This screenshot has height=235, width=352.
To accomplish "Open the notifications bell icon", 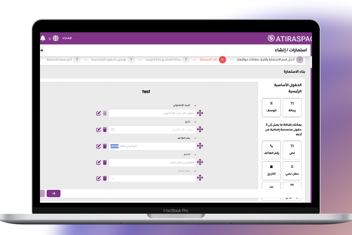I will (x=43, y=38).
